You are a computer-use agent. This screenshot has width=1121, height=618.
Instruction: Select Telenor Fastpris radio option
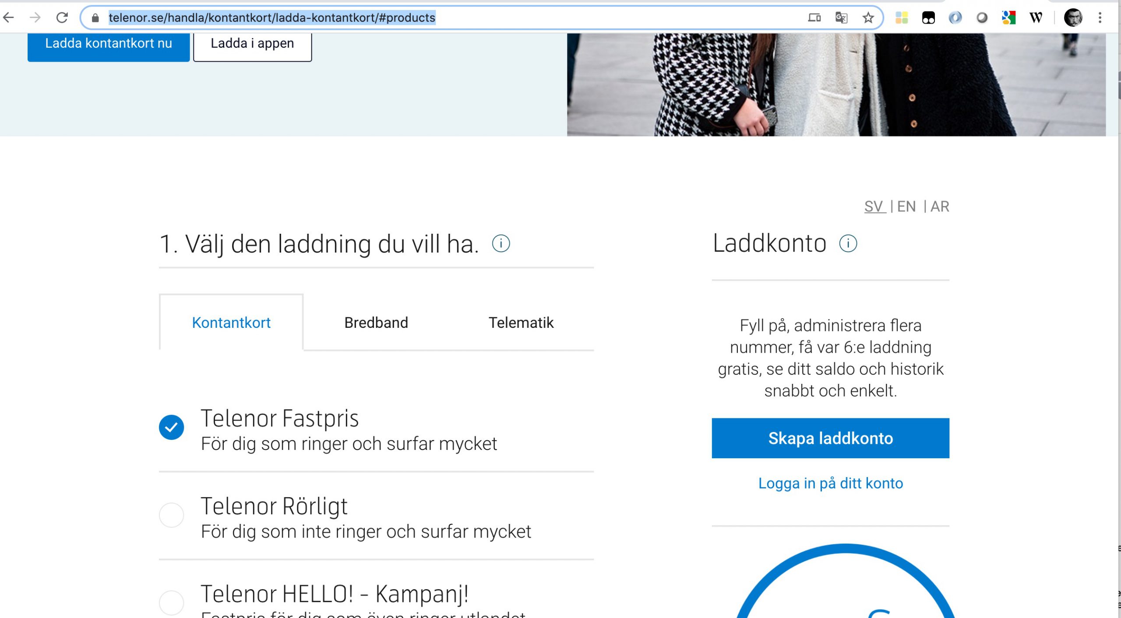pyautogui.click(x=172, y=427)
